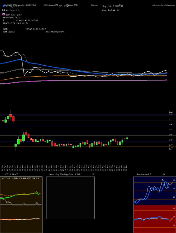
Task: Click the 2.72 price axis label
Action: pyautogui.click(x=171, y=140)
